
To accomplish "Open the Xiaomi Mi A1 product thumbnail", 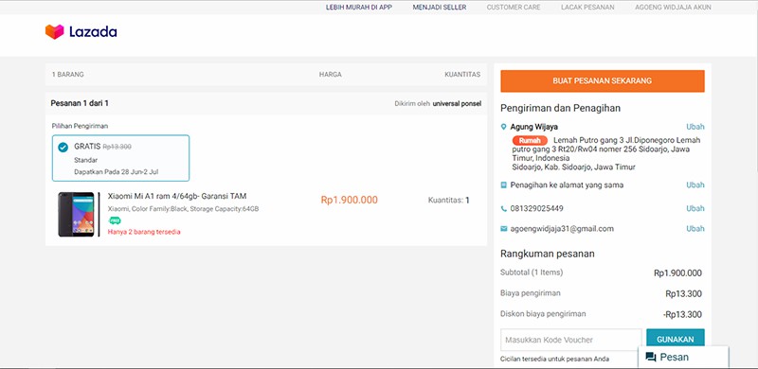I will point(79,214).
